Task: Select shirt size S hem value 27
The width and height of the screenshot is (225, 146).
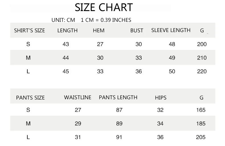Action: click(x=100, y=44)
